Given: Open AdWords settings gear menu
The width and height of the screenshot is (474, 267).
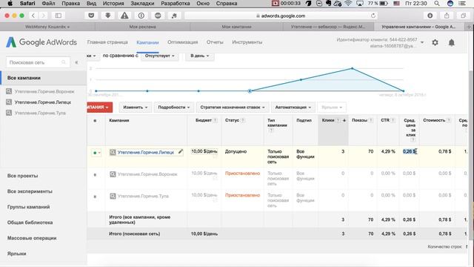Looking at the screenshot, I should tap(435, 43).
